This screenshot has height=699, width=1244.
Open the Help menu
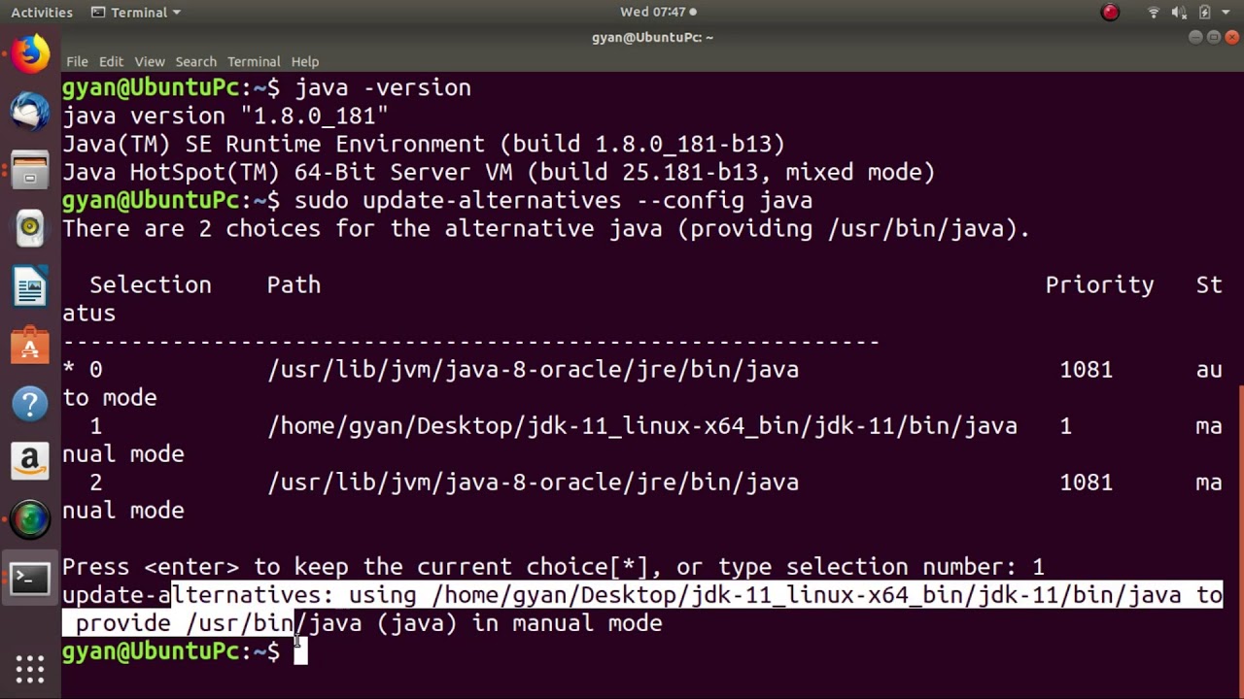click(x=305, y=61)
